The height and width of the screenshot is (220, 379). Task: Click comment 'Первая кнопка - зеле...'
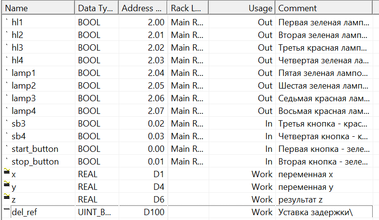pyautogui.click(x=324, y=149)
